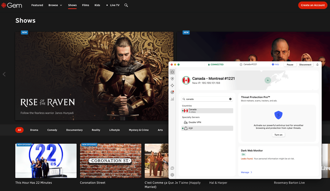330x191 pixels.
Task: Open the Coronation Street thumbnail
Action: (x=111, y=161)
